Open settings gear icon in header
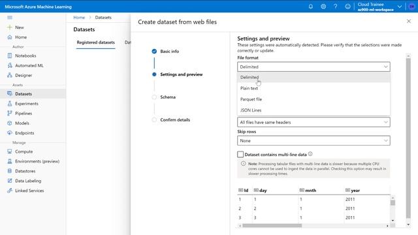Viewport: 418px width, 235px height. [323, 7]
